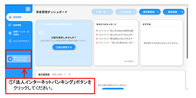196x98 pixels.
Task: Click the lightbulb icon beside 経営情報
Action: pos(10,25)
